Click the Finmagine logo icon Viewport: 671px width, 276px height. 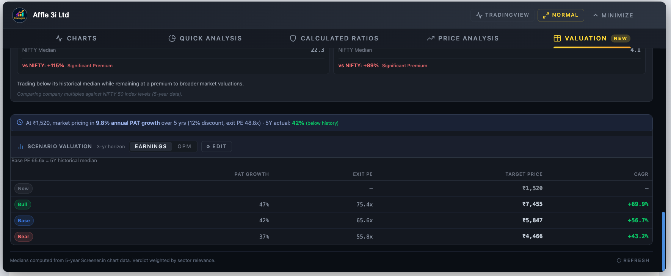(x=20, y=15)
